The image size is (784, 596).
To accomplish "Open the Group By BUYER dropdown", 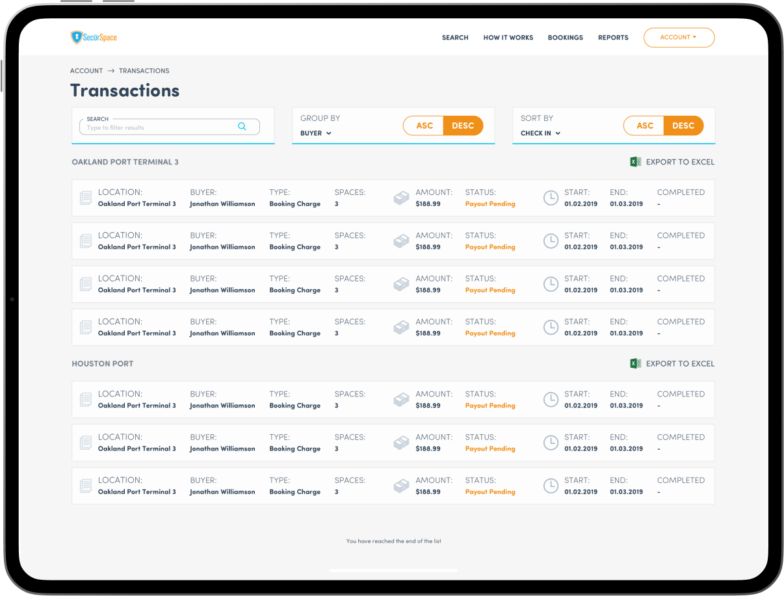I will [316, 133].
